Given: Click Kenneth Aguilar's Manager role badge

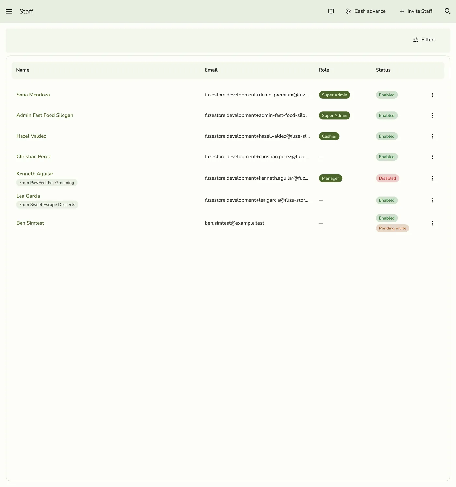Looking at the screenshot, I should point(330,178).
